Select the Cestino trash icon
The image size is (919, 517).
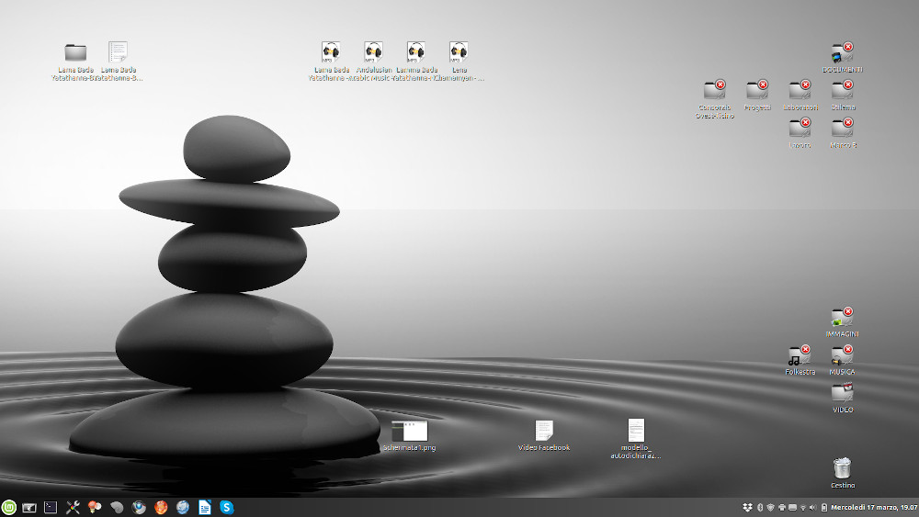coord(842,468)
